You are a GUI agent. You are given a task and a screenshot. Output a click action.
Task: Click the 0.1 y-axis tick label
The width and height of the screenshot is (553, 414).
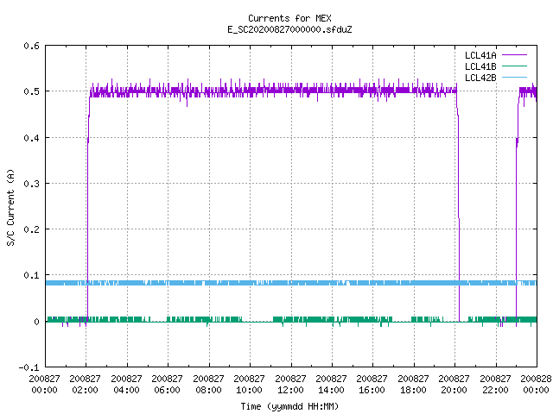[x=31, y=275]
